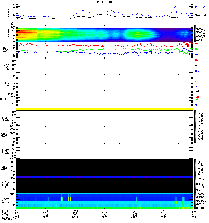Click the "0800" time tick label
The image size is (209, 223).
click(x=16, y=217)
